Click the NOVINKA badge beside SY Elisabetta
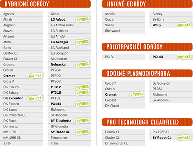Viewport: 193px width, 146px height. click(x=83, y=121)
